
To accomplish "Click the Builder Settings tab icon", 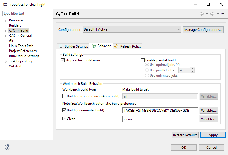I will pyautogui.click(x=61, y=46).
